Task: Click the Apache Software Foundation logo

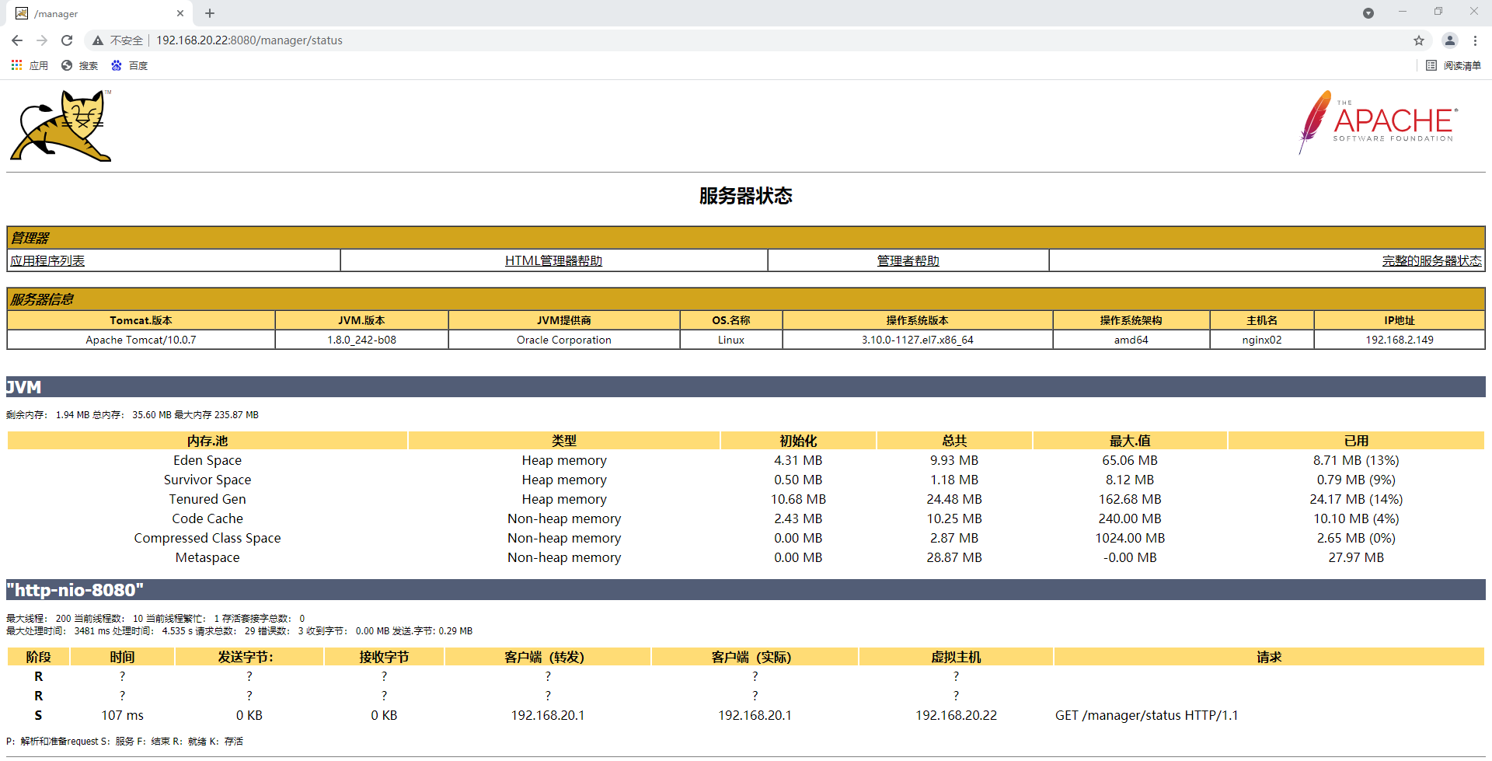Action: pos(1378,122)
